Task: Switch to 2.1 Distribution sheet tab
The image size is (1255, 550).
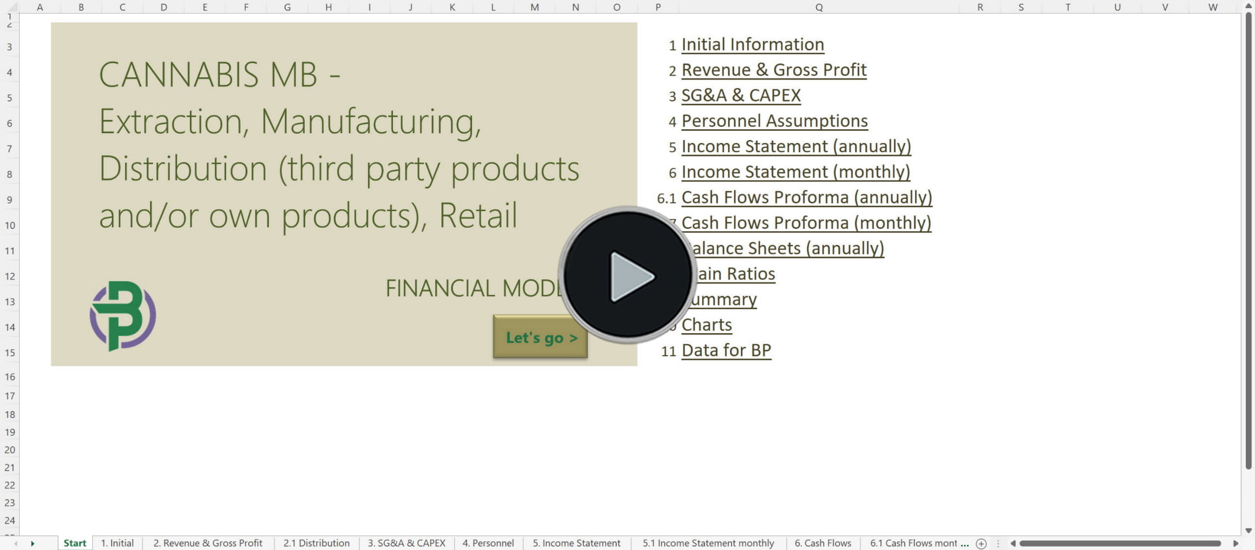Action: (x=316, y=543)
